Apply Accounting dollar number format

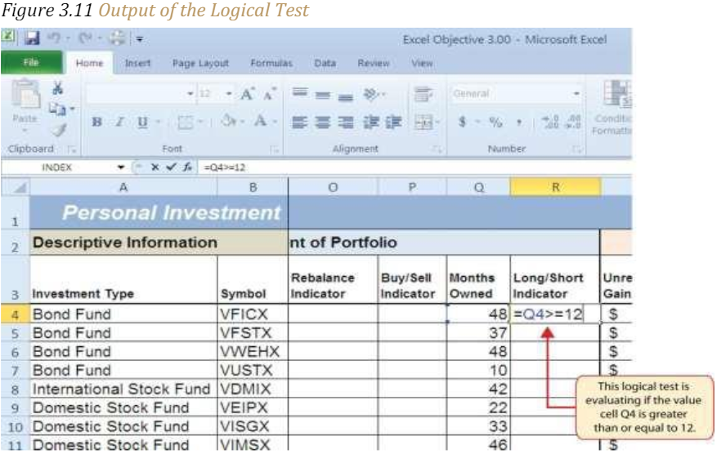(x=462, y=122)
